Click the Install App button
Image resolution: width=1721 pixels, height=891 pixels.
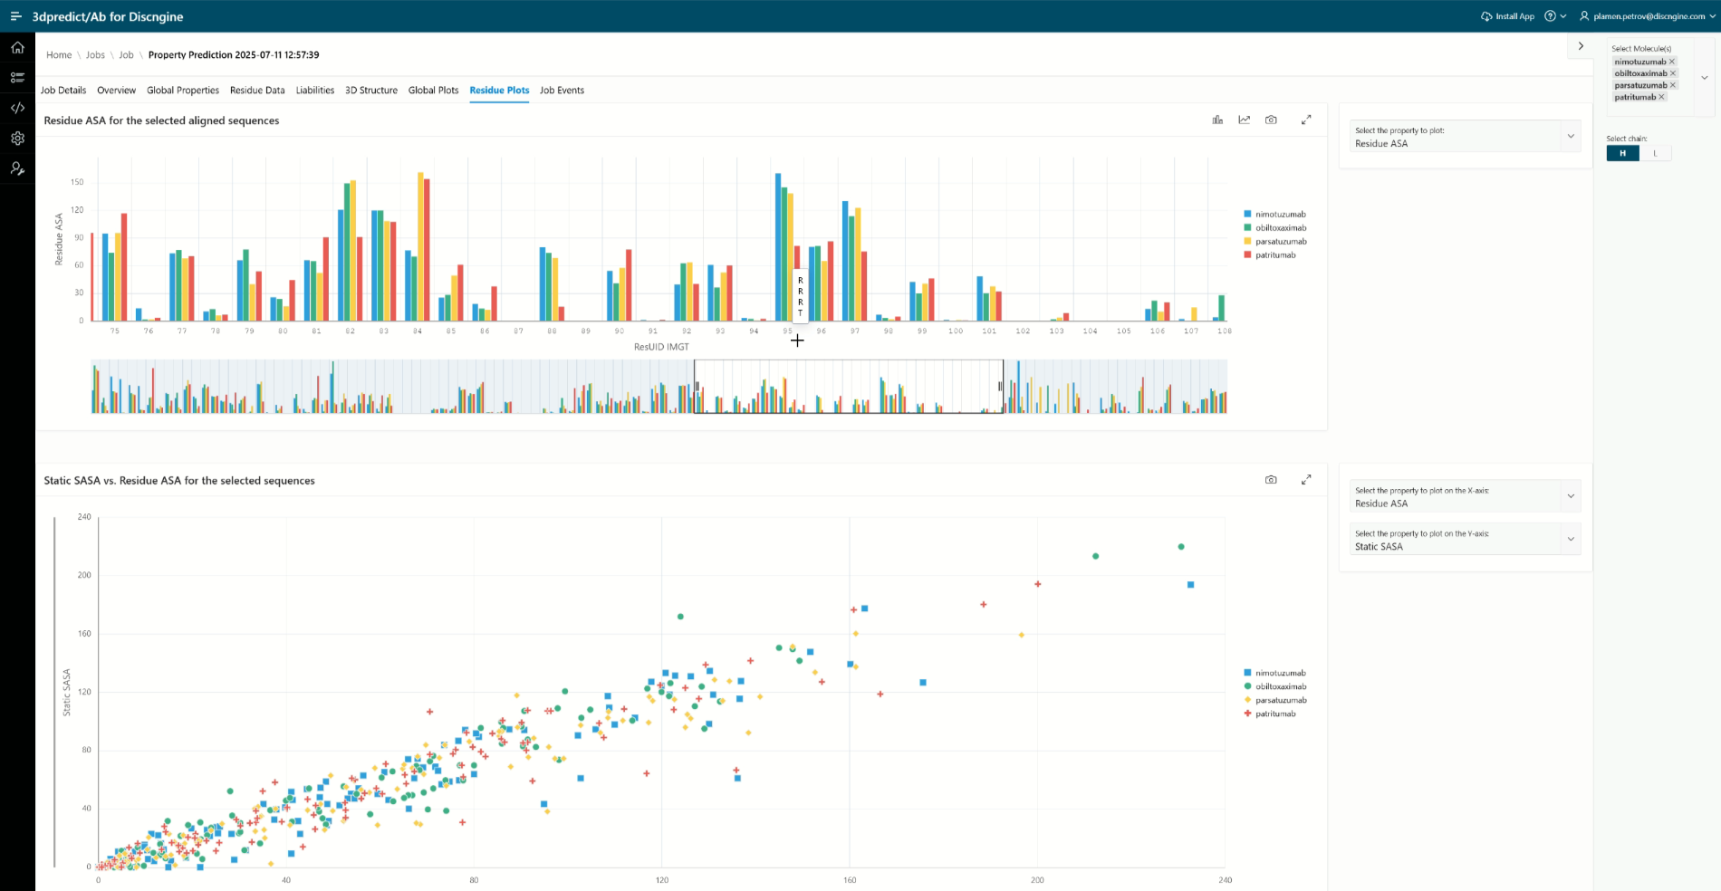(1508, 16)
